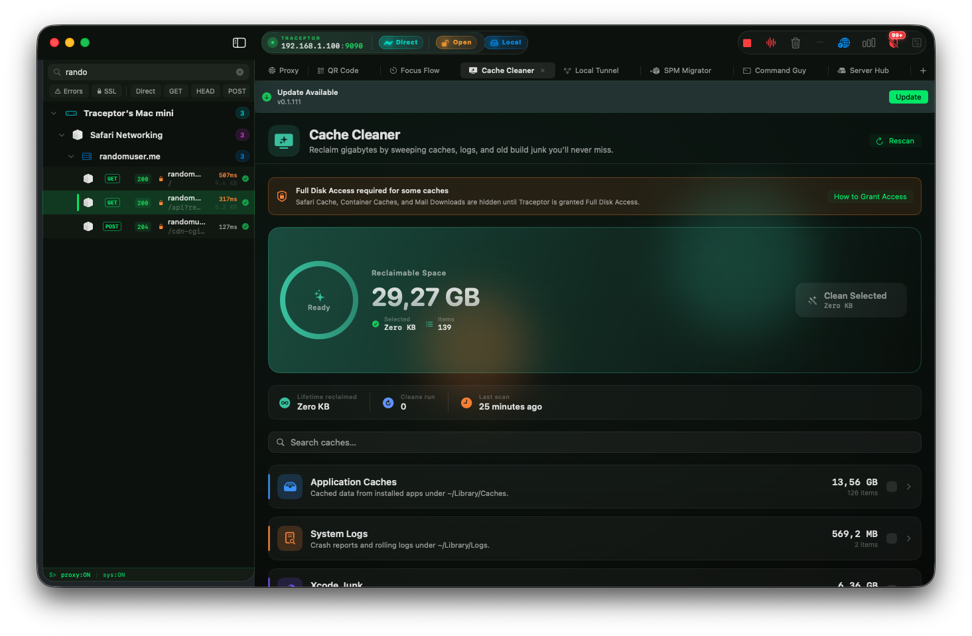Toggle the sidebar panel icon

[240, 42]
